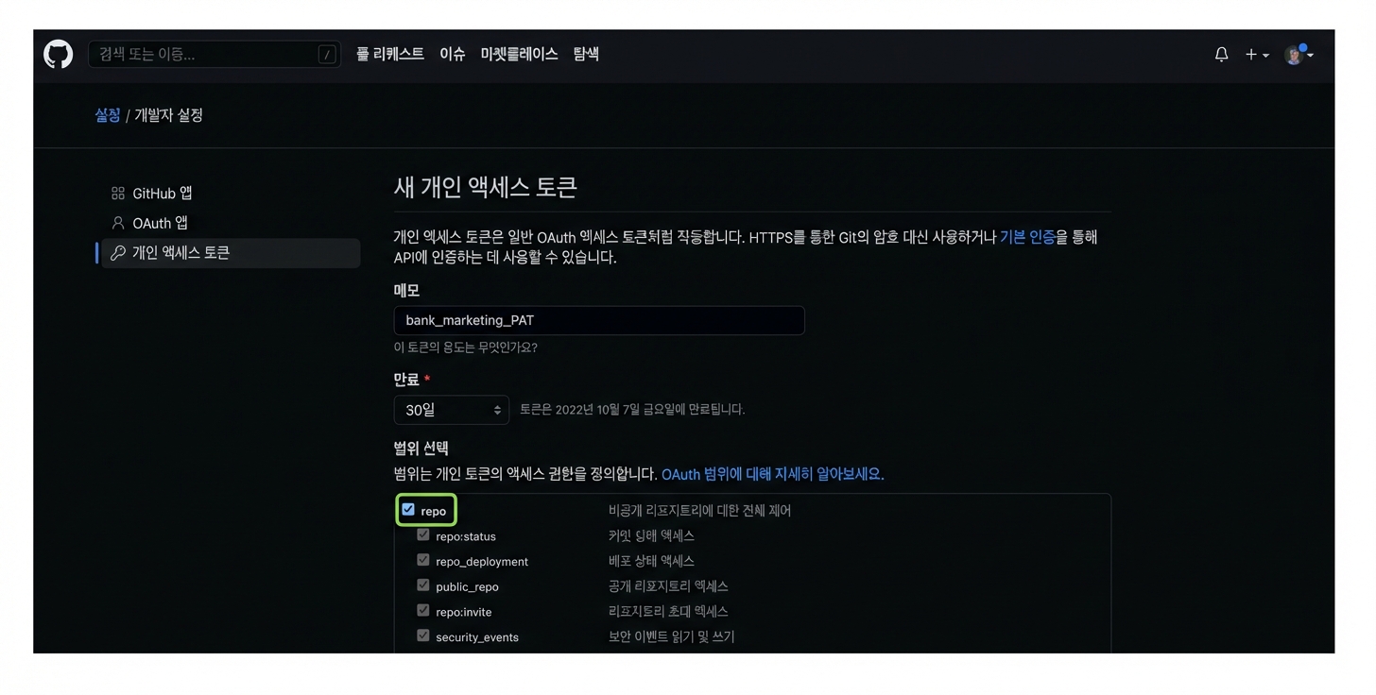Open 이슈 in top navigation
The image size is (1376, 695).
[452, 55]
